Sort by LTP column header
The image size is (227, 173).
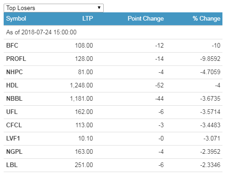tap(88, 19)
